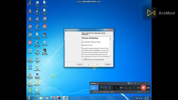Click the Cancel button in imo Setup

point(108,64)
